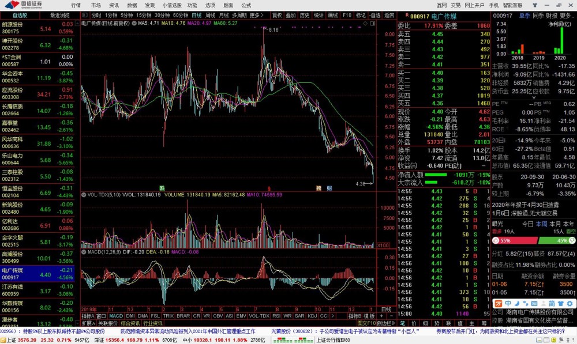Click the 财 event marker on chart

(x=329, y=188)
